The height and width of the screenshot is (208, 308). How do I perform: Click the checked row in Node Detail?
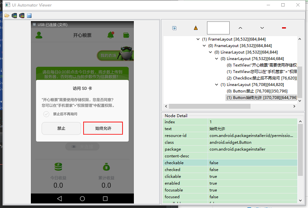230,169
